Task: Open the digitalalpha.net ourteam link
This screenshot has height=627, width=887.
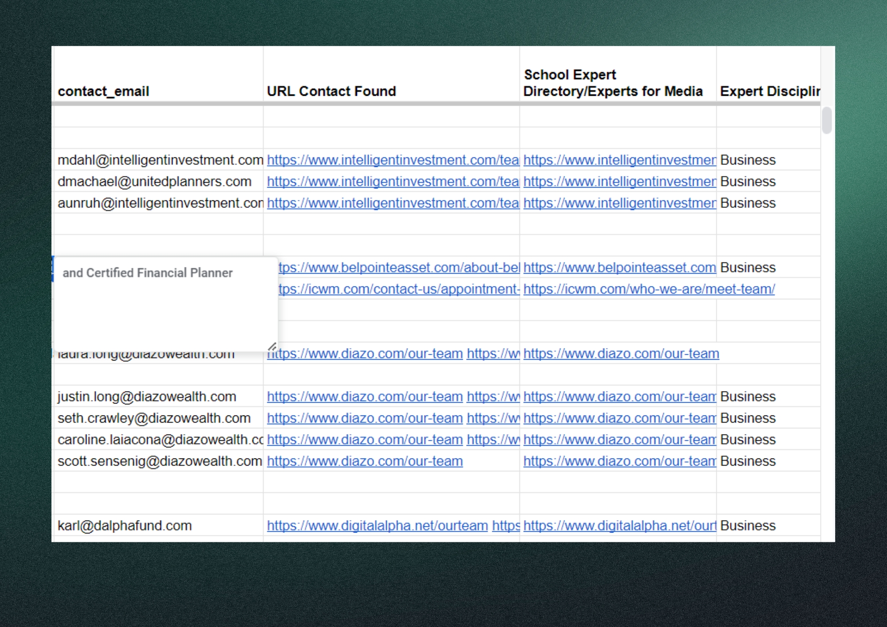Action: point(377,525)
